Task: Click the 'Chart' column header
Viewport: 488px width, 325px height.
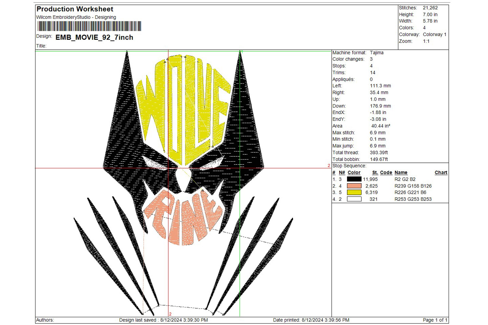Action: coord(441,173)
